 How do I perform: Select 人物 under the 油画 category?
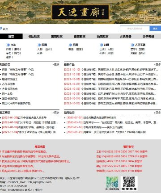coord(110,49)
